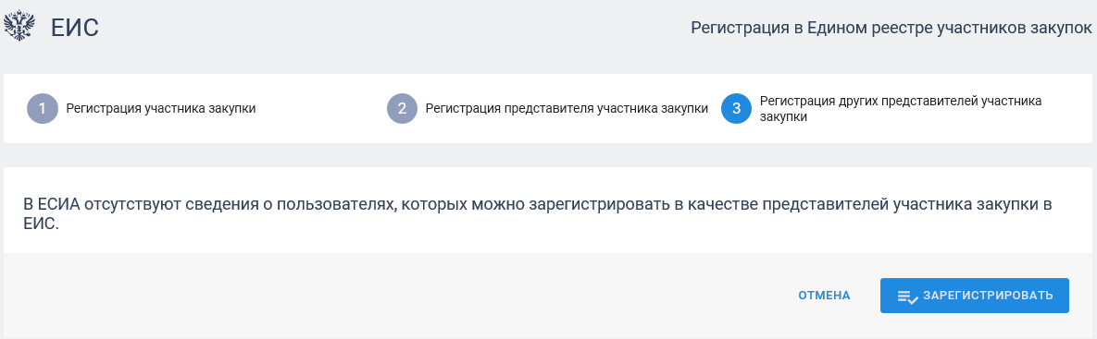This screenshot has height=339, width=1097.
Task: Click the checklist icon in the ЗАРЕГИСТРИРОВАТЬ button
Action: point(907,297)
